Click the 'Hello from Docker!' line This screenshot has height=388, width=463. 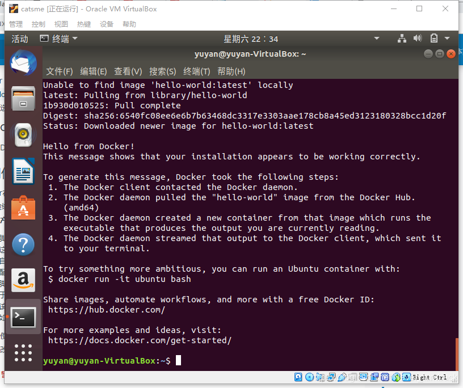point(89,146)
